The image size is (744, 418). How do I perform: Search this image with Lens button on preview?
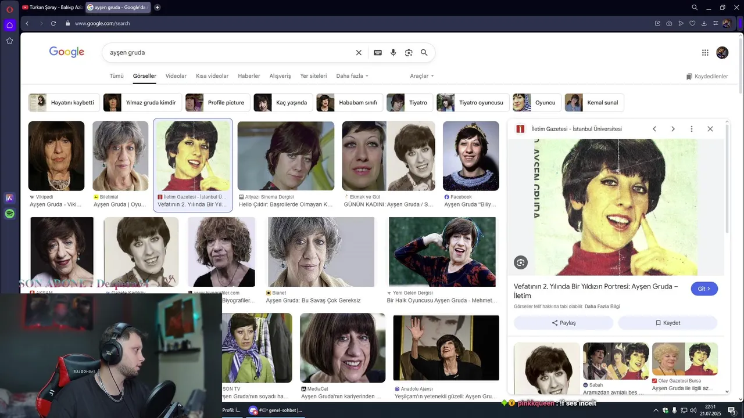[x=521, y=262]
